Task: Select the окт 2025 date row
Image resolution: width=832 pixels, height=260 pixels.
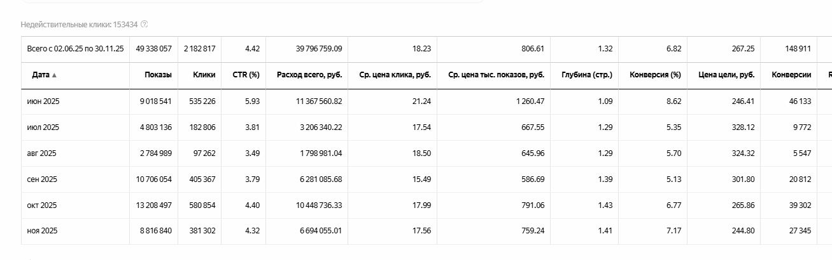Action: click(42, 205)
